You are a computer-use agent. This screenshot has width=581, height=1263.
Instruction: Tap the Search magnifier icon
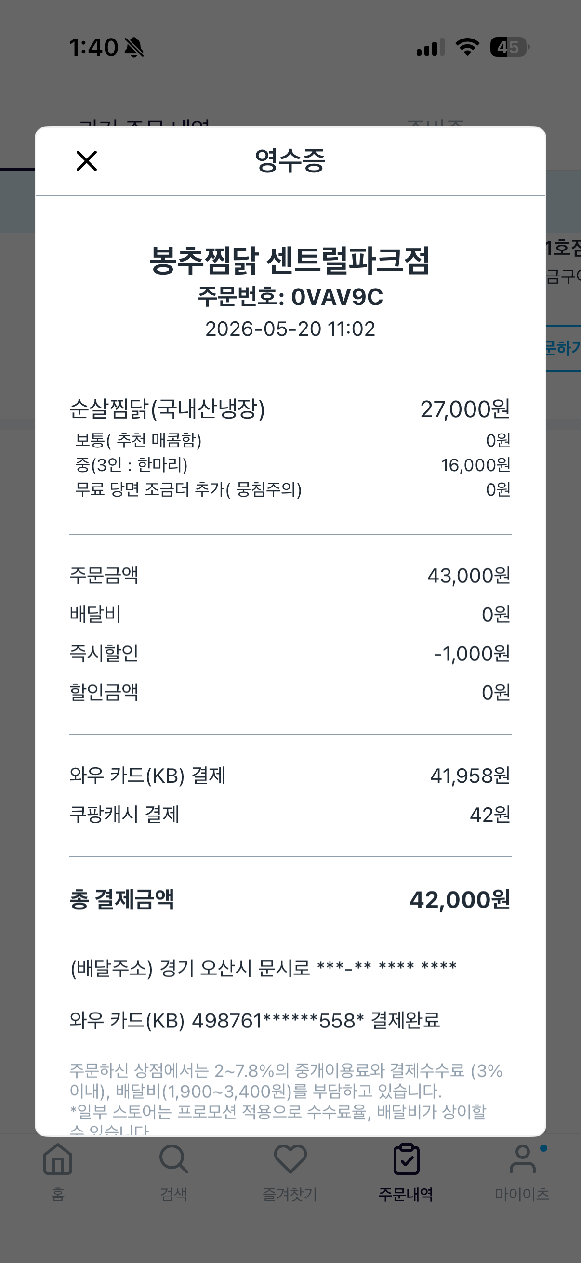[x=173, y=1159]
